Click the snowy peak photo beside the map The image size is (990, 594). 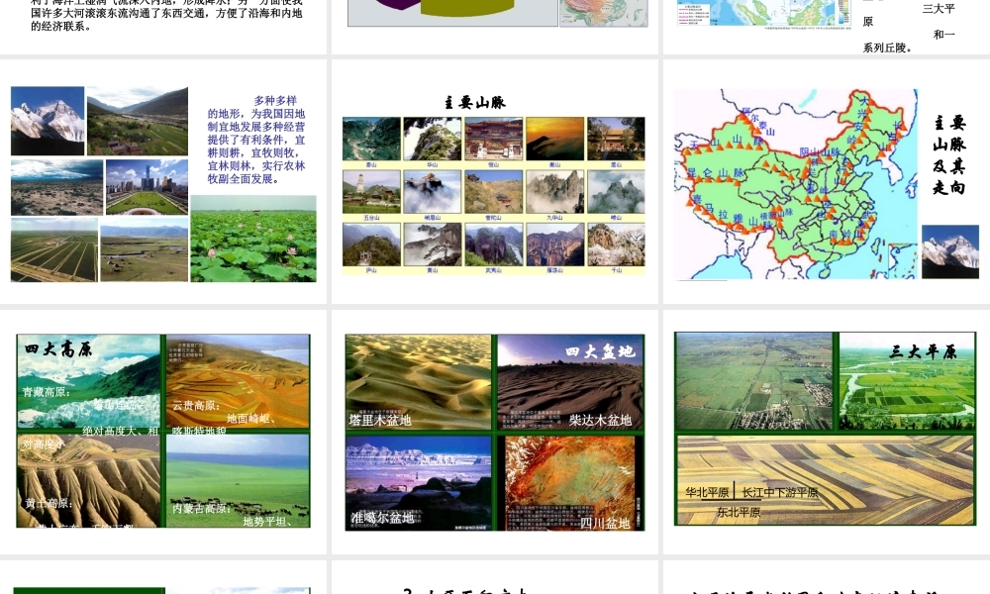(950, 251)
